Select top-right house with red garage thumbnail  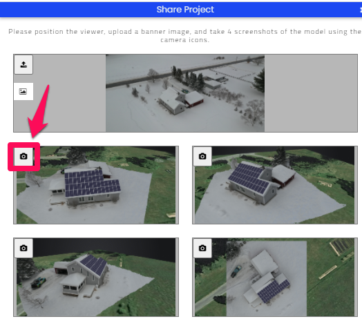(275, 185)
